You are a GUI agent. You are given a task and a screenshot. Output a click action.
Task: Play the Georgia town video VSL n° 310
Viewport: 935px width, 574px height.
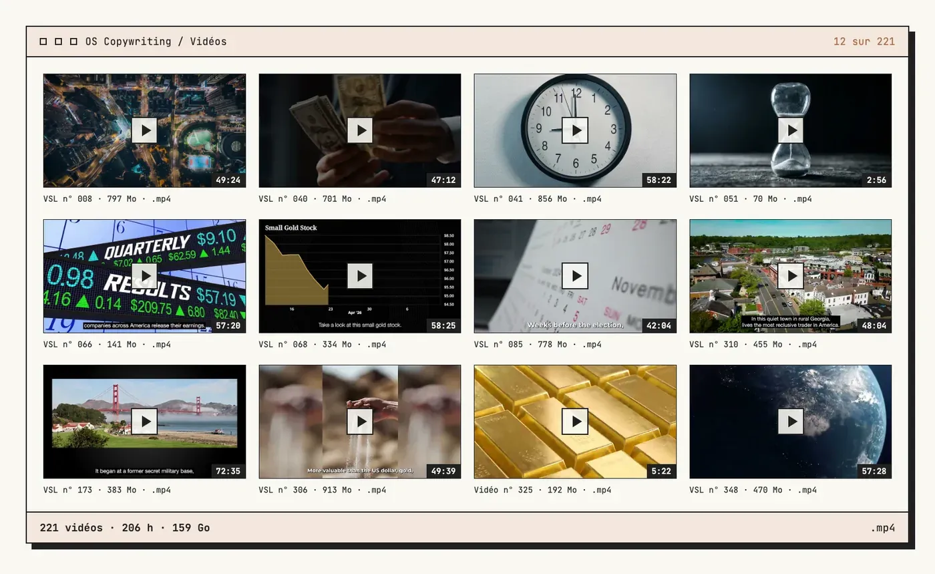(791, 276)
